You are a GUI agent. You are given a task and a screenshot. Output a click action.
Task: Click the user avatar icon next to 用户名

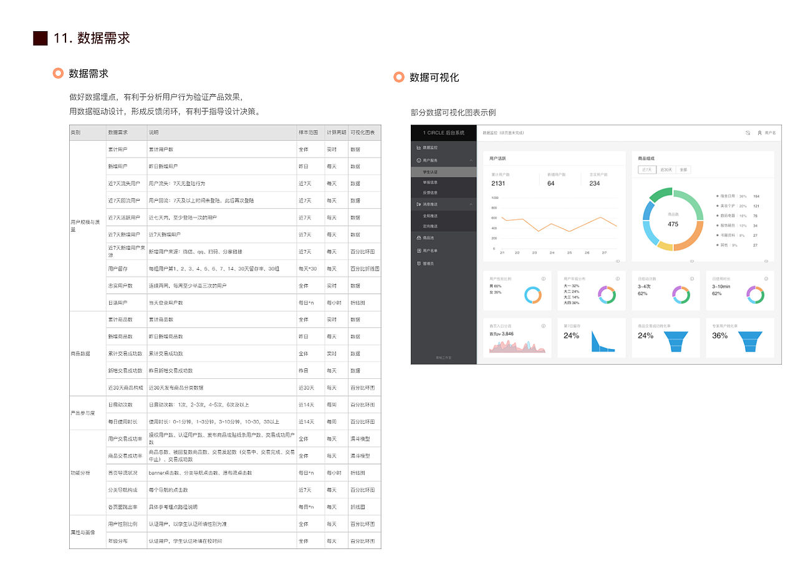click(759, 133)
